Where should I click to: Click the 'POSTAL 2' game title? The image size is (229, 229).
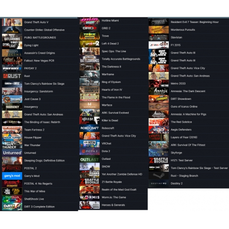click(x=30, y=168)
